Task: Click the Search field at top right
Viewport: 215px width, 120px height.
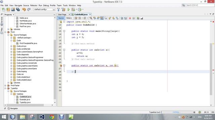Action: pyautogui.click(x=198, y=5)
